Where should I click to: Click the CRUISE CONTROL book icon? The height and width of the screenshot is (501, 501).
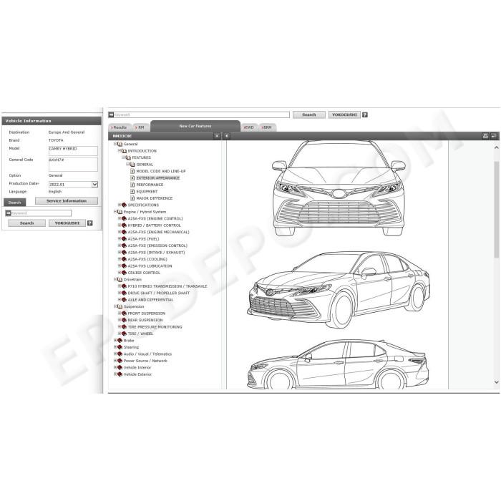(124, 273)
